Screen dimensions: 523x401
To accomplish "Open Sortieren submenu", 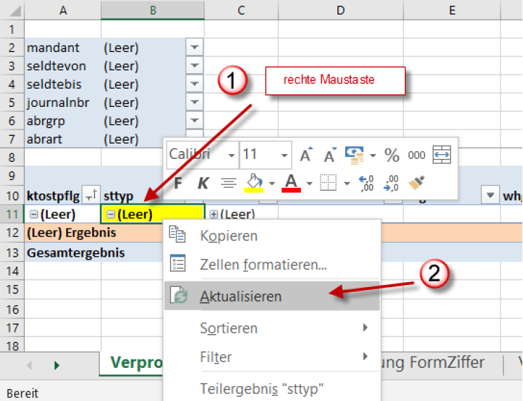I will click(272, 328).
